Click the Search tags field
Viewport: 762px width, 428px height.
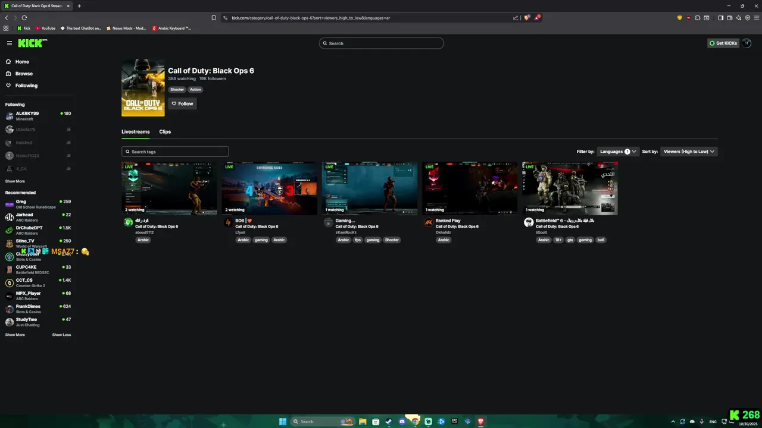click(175, 152)
